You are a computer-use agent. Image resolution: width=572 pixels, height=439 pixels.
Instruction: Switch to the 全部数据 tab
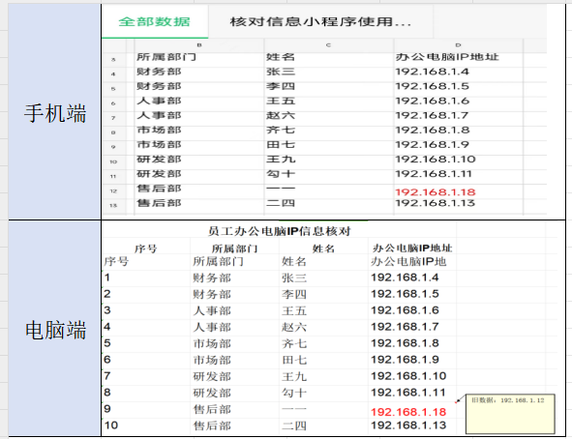154,21
